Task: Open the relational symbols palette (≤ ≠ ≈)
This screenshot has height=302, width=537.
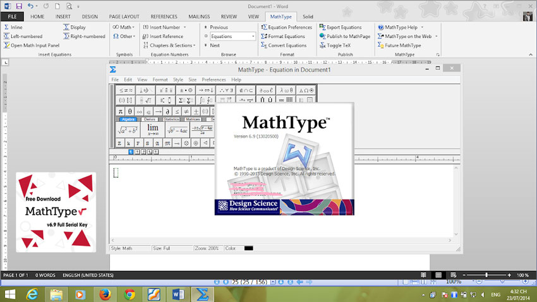Action: (126, 90)
